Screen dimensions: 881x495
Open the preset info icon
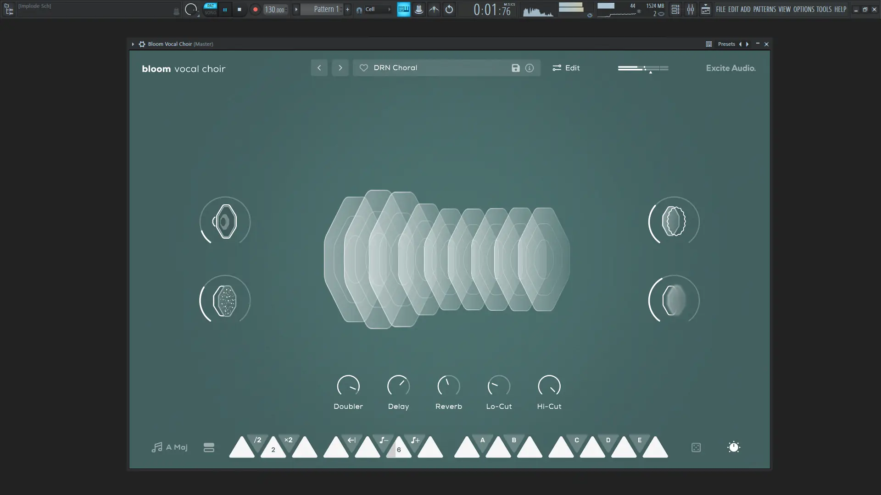[530, 68]
